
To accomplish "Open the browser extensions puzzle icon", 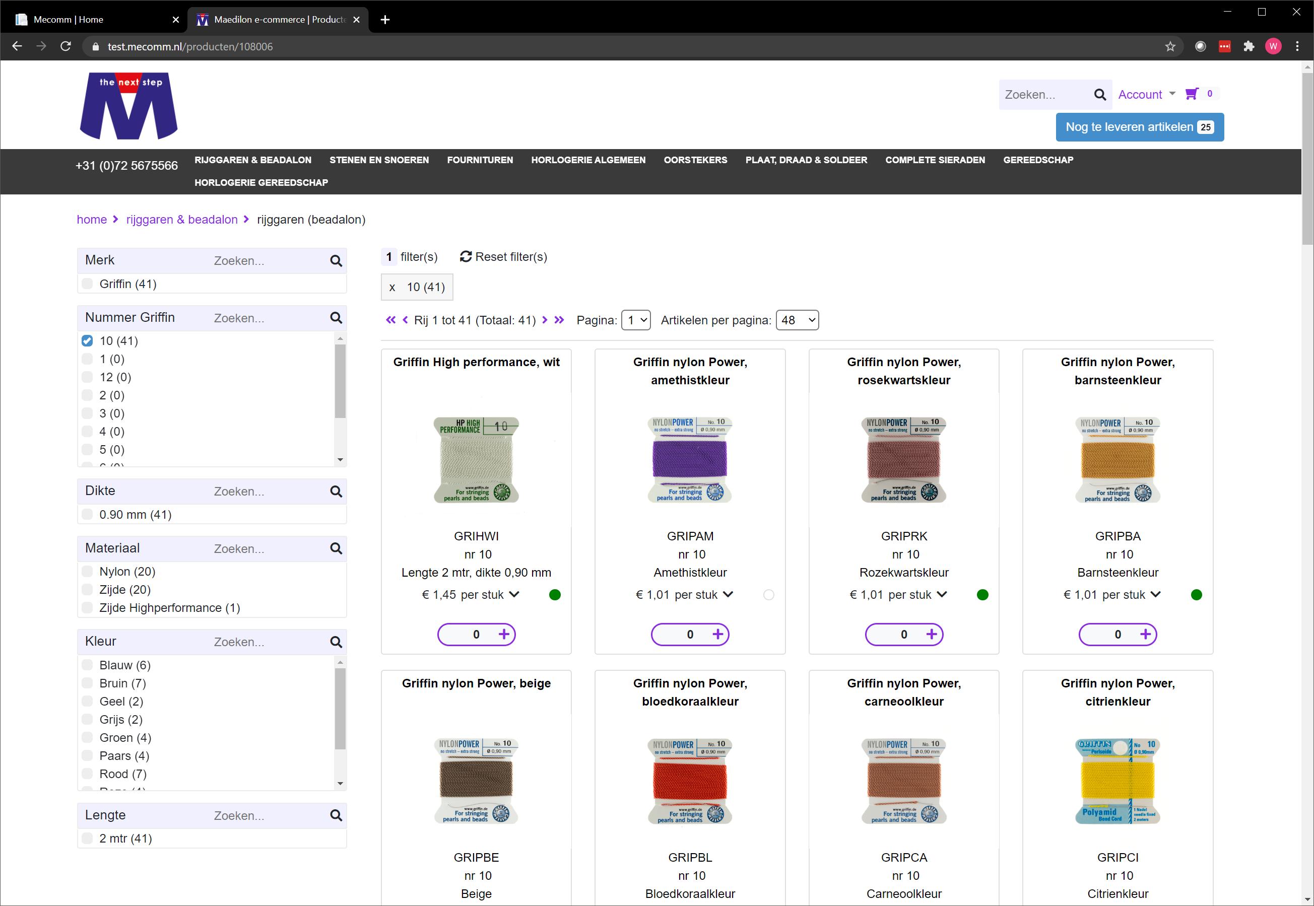I will pos(1248,46).
